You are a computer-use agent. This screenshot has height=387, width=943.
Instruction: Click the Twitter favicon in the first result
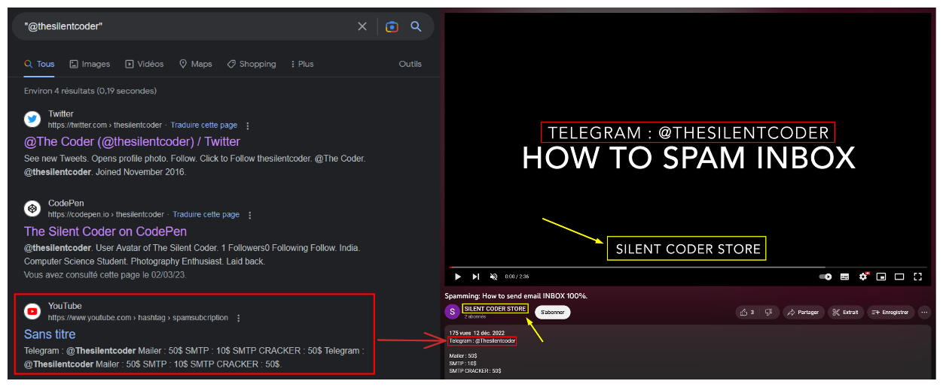pos(32,119)
